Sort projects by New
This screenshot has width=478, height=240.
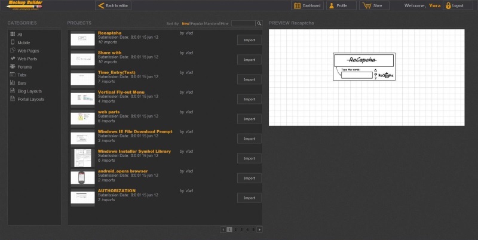(x=185, y=23)
